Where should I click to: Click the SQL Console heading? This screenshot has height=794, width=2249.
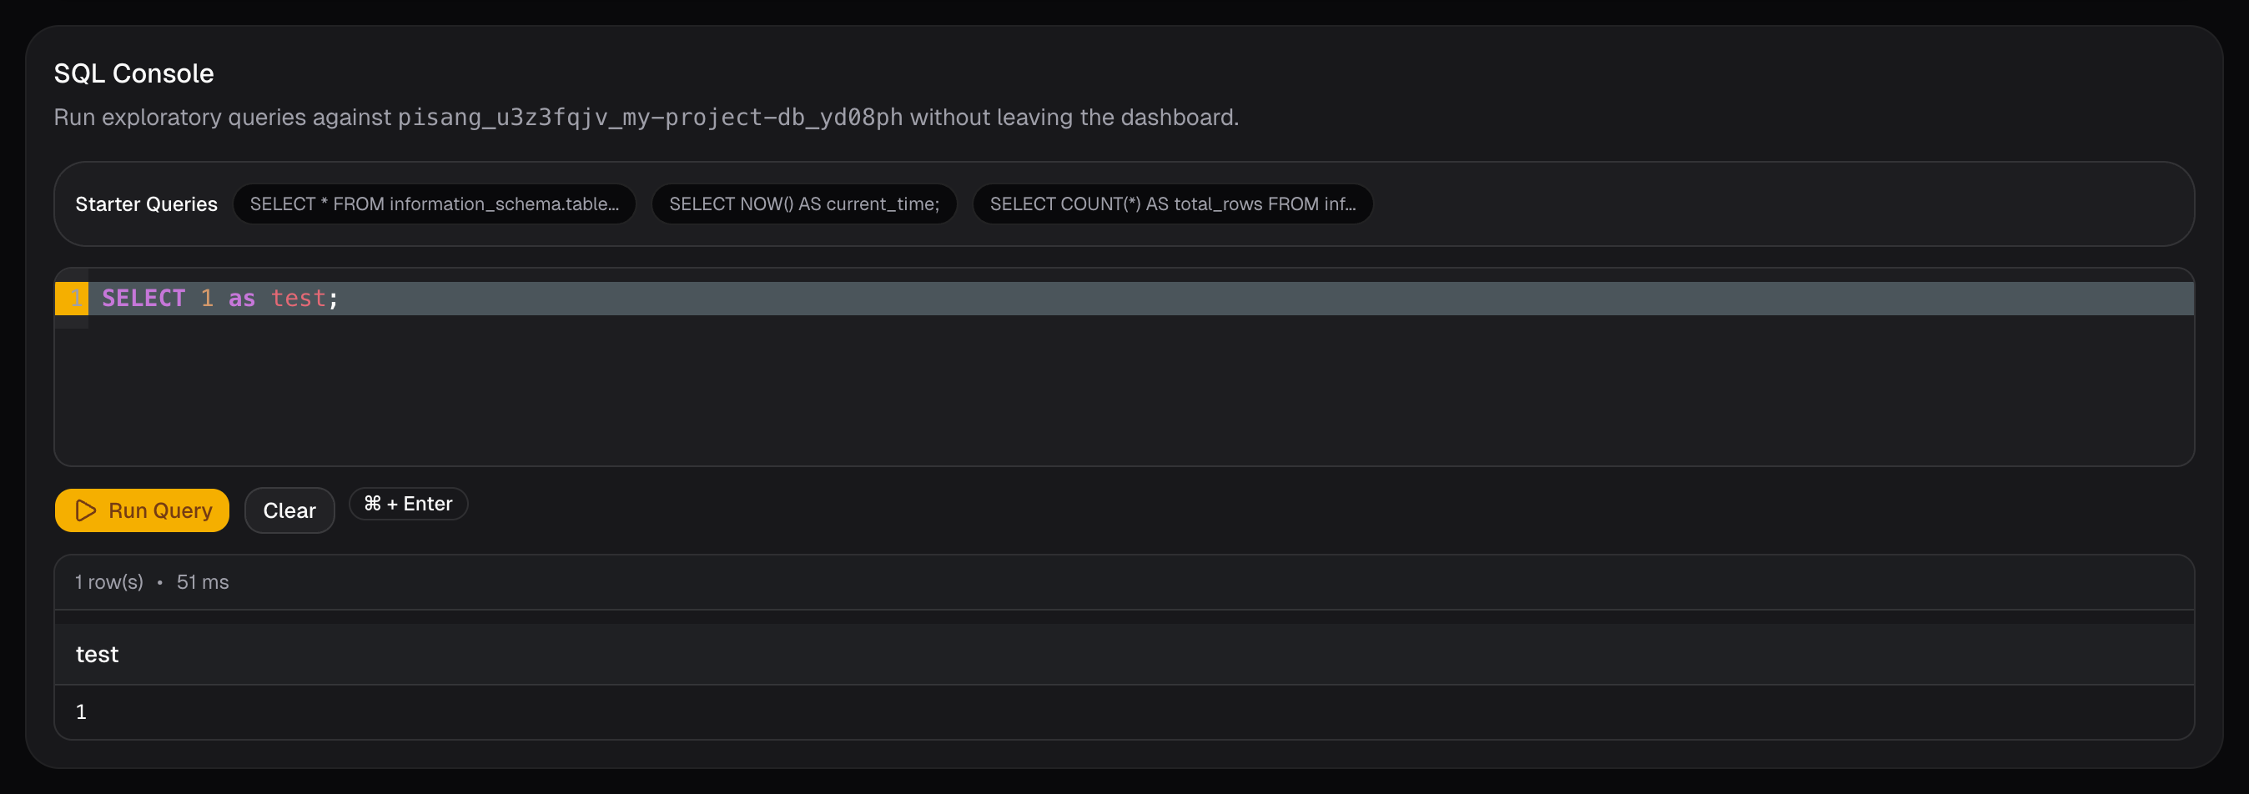(x=133, y=73)
